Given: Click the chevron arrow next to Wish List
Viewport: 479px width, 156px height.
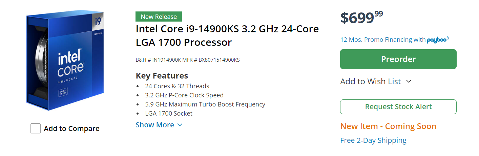Looking at the screenshot, I should (409, 82).
